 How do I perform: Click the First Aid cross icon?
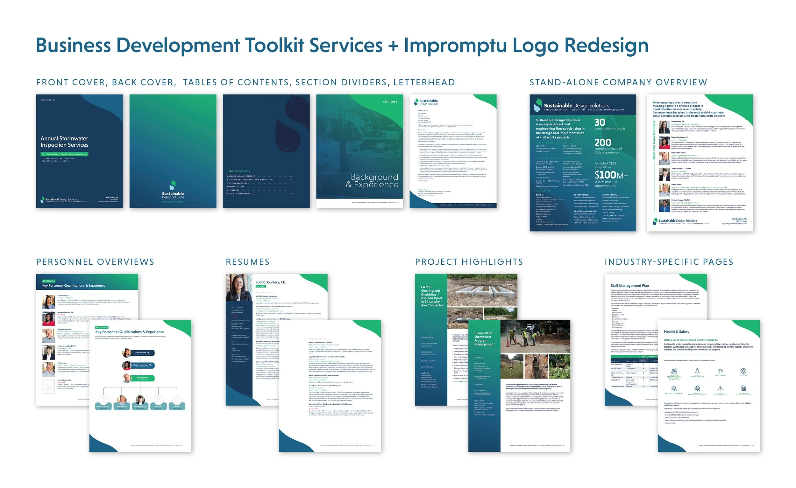(743, 371)
